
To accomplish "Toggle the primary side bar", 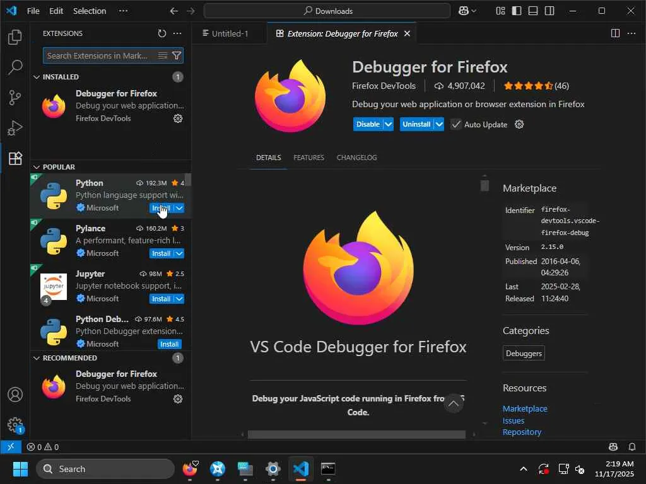I will (517, 11).
